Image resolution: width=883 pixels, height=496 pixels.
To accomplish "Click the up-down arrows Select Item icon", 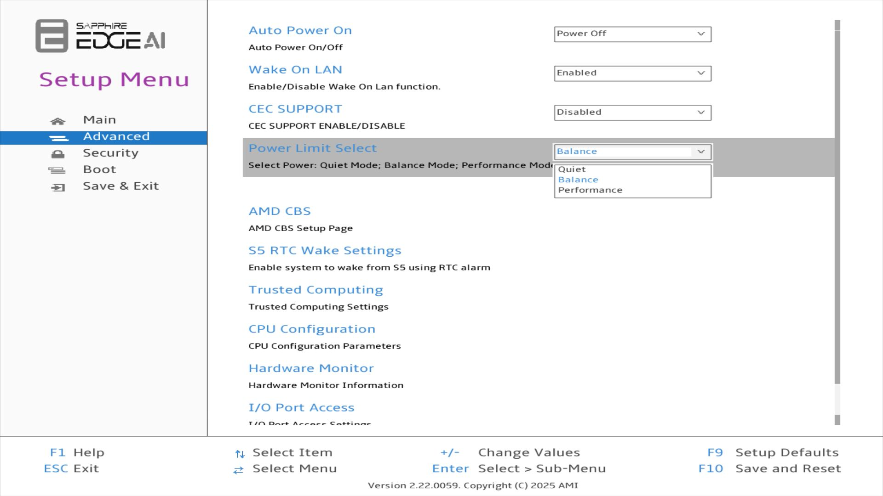I will [240, 454].
